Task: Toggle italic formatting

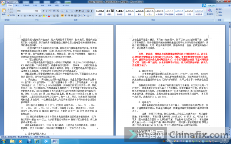Action: click(22, 16)
